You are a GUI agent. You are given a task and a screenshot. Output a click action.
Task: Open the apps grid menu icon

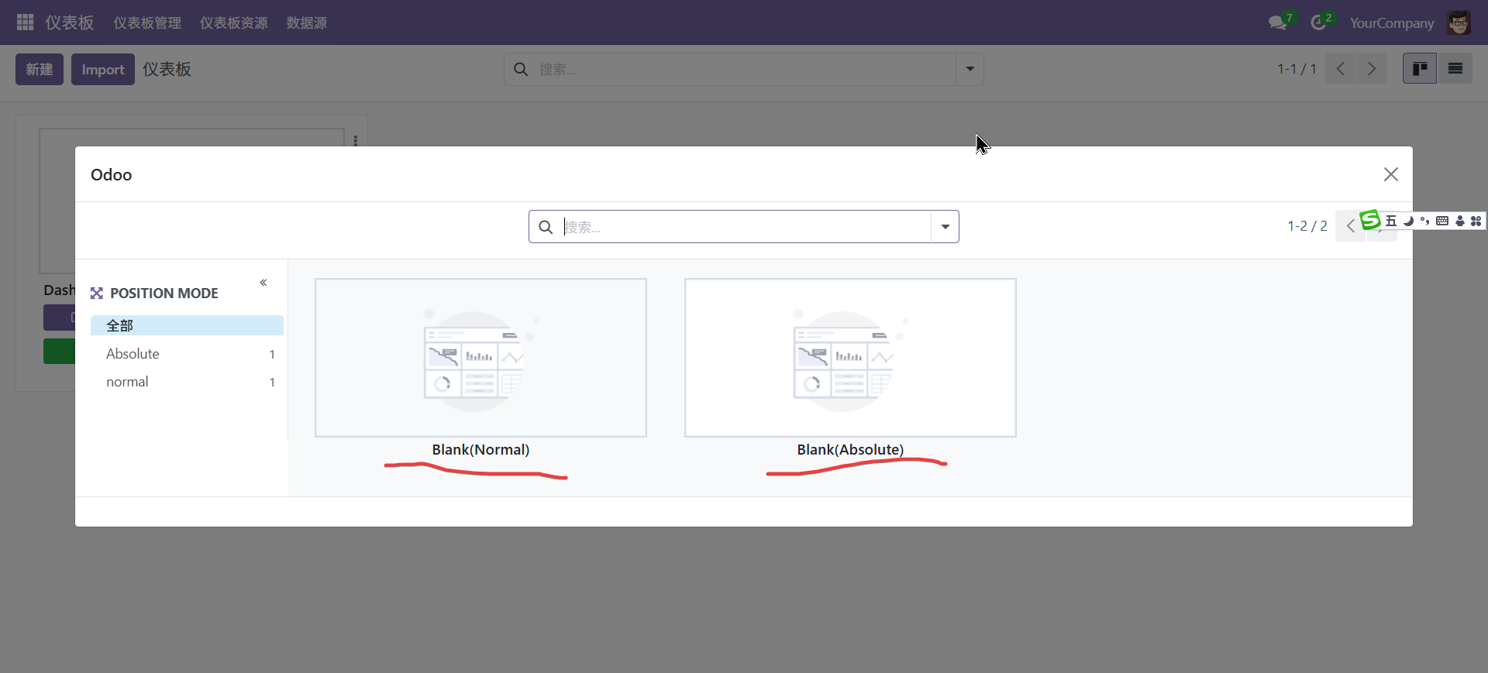(25, 22)
